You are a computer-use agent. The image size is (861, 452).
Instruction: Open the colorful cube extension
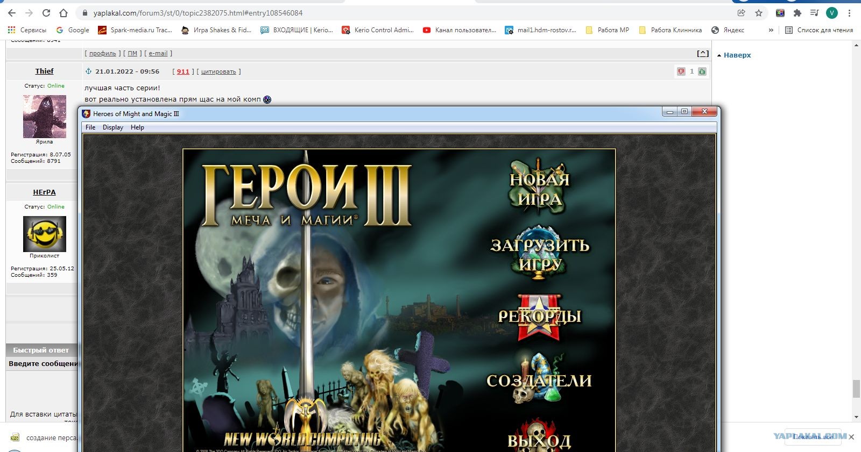[x=780, y=13]
